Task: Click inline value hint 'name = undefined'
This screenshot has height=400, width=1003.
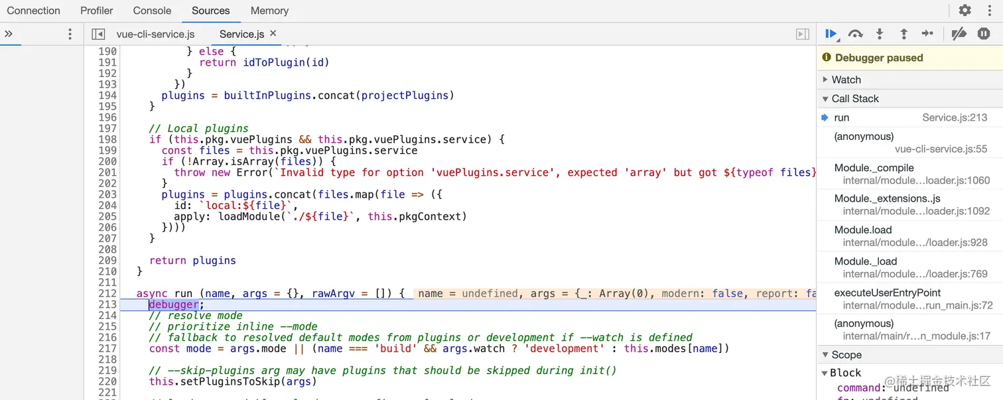Action: [466, 293]
